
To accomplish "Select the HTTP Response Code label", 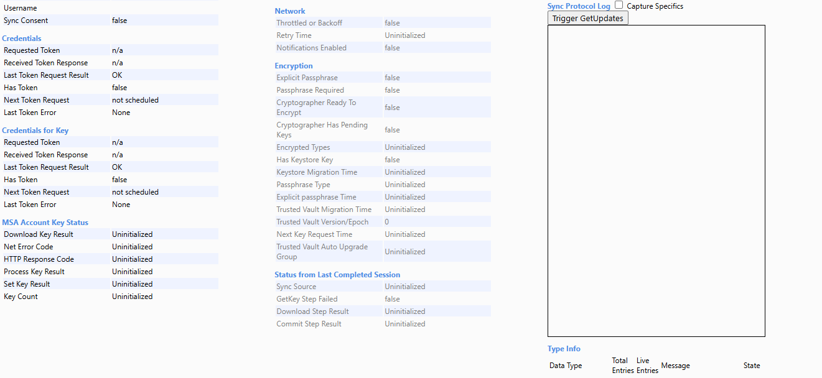I will (39, 259).
